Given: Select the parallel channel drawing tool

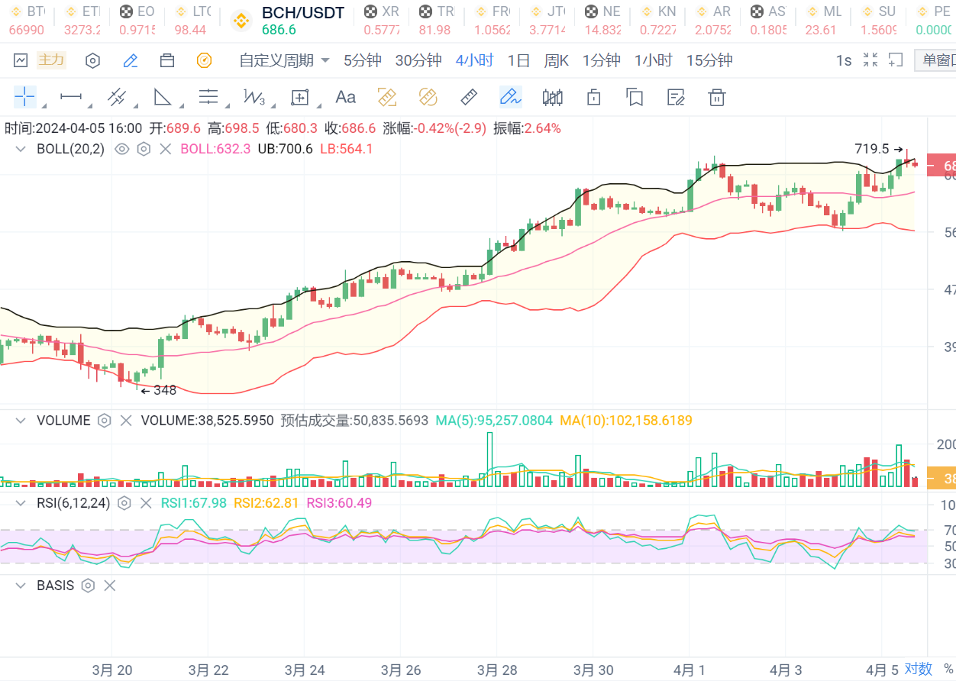Looking at the screenshot, I should [117, 97].
